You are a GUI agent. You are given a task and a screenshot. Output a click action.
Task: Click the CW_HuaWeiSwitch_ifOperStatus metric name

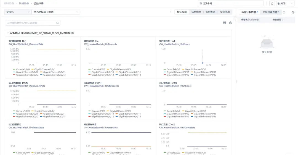pyautogui.click(x=101, y=128)
